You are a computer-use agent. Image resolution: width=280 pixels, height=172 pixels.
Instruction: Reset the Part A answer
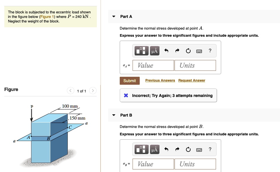click(188, 51)
